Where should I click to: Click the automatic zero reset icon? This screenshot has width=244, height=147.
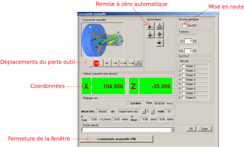pos(150,26)
